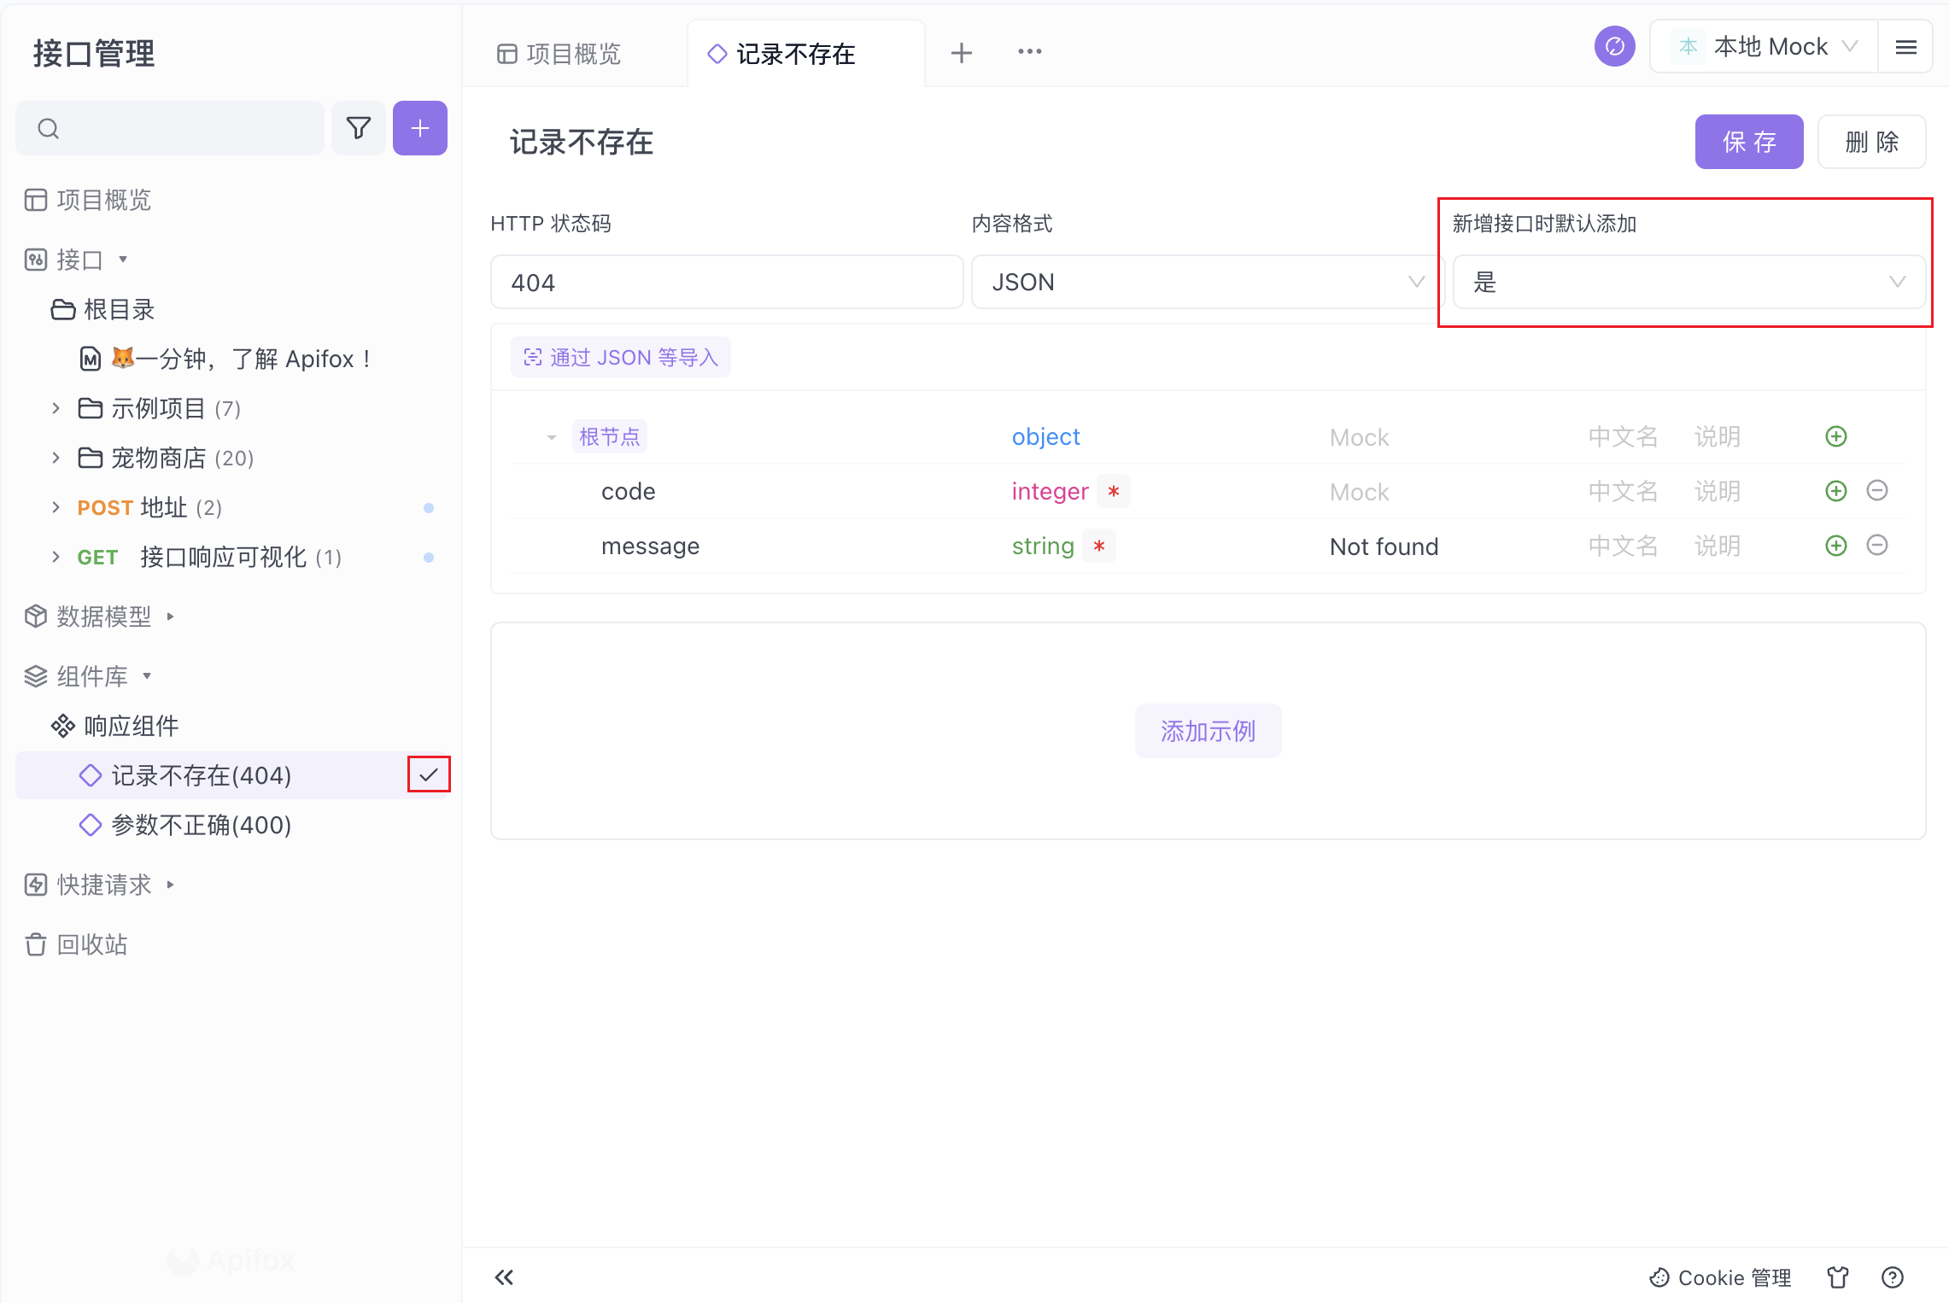Click 添加示例 button

[1207, 730]
